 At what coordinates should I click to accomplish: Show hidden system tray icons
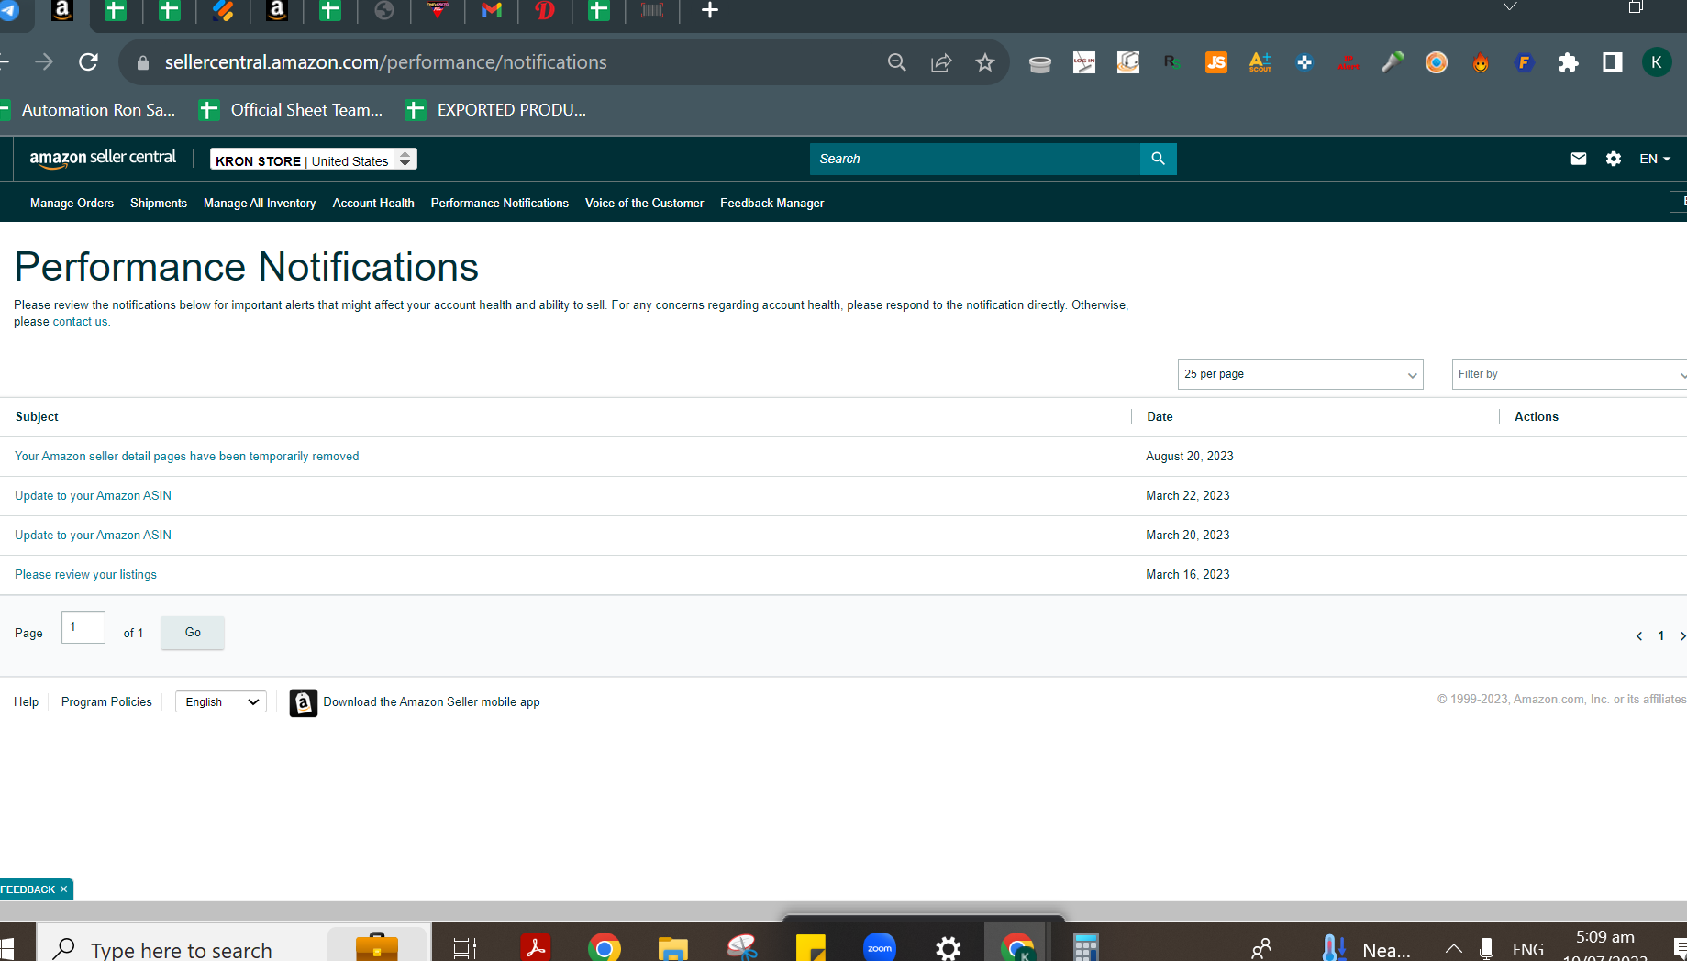pyautogui.click(x=1454, y=949)
